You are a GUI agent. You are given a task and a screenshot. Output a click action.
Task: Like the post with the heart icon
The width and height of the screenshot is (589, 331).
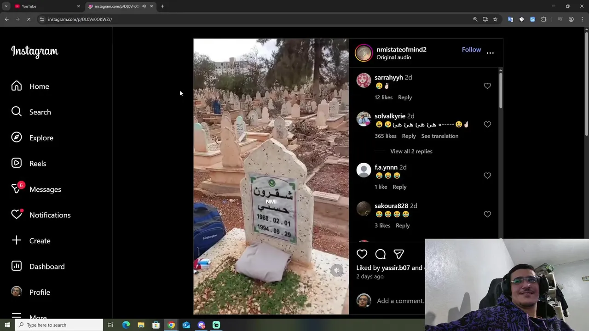point(362,254)
